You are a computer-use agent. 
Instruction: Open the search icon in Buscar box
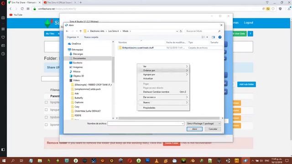[219, 31]
